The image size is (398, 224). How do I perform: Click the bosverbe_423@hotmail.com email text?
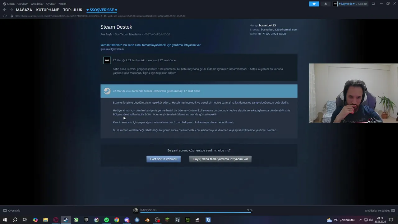pos(279,30)
